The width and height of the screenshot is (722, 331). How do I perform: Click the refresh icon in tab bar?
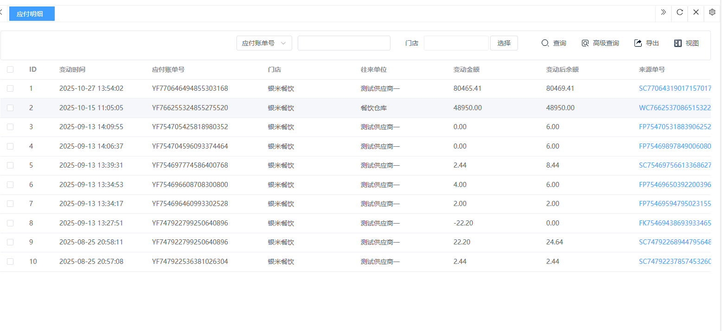[x=679, y=12]
